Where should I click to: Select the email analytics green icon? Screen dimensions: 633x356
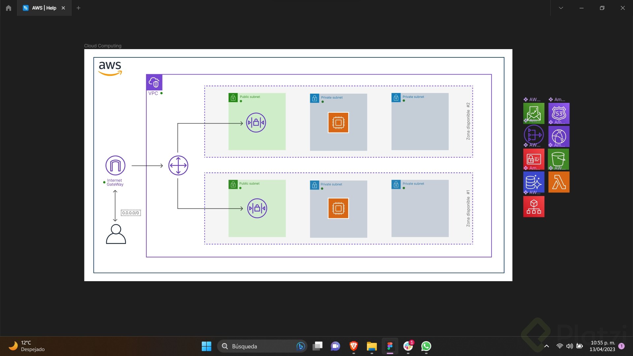533,113
